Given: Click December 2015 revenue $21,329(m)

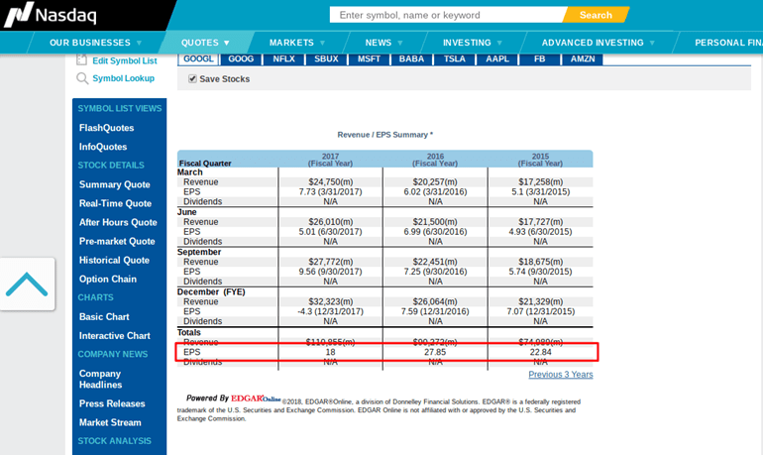Looking at the screenshot, I should point(540,301).
